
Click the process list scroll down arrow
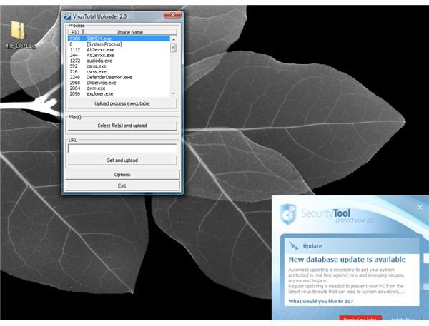(174, 93)
